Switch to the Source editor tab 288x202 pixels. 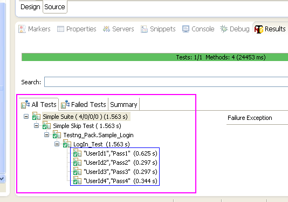54,7
